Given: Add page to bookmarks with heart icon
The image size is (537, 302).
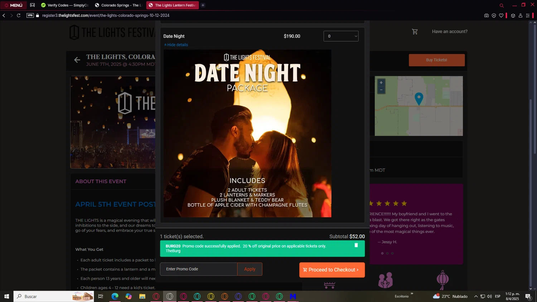Looking at the screenshot, I should tap(501, 15).
